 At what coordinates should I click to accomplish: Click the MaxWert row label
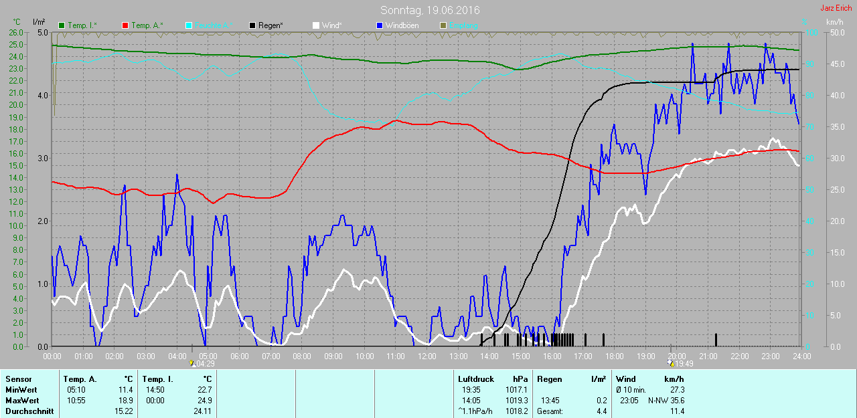pos(22,401)
